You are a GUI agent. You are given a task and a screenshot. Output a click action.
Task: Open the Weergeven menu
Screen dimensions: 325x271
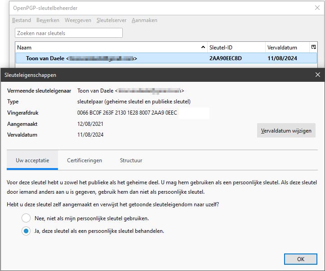click(78, 20)
